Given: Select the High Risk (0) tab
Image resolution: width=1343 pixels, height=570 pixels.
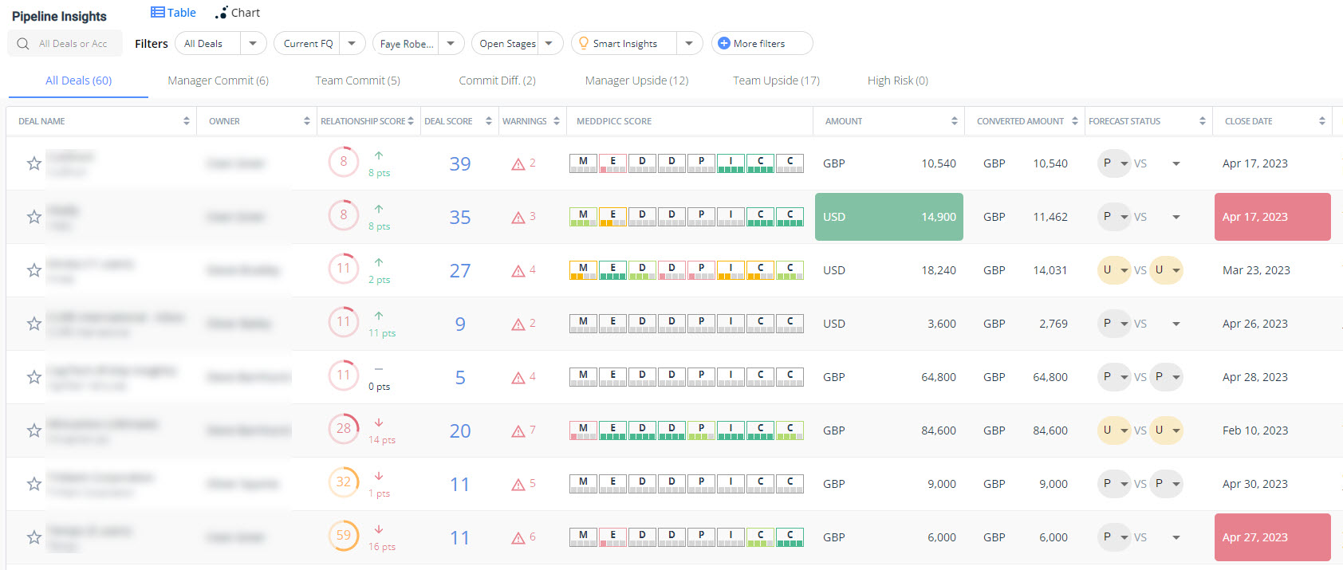Looking at the screenshot, I should click(x=897, y=81).
